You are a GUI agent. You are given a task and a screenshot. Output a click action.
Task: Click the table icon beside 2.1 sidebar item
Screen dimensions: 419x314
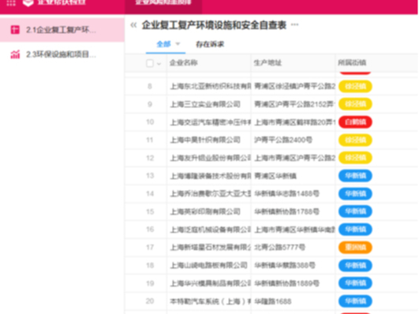point(15,30)
